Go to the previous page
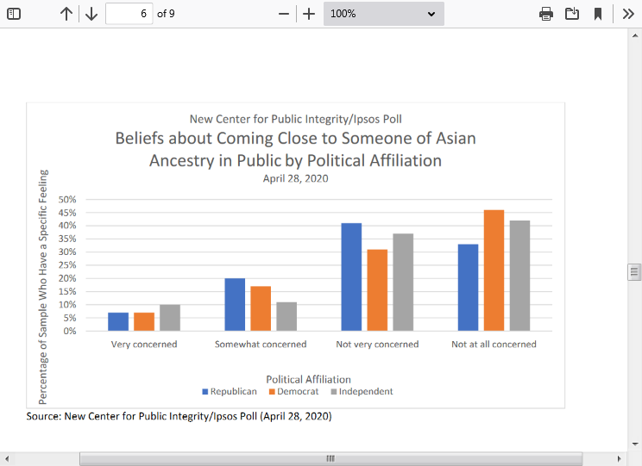 click(66, 14)
